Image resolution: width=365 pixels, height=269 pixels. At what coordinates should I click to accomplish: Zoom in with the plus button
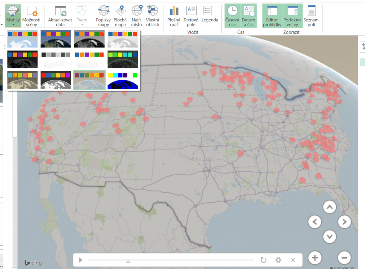coord(314,257)
